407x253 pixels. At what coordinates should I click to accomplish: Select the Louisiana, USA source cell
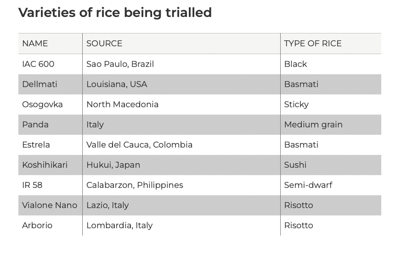(x=117, y=84)
